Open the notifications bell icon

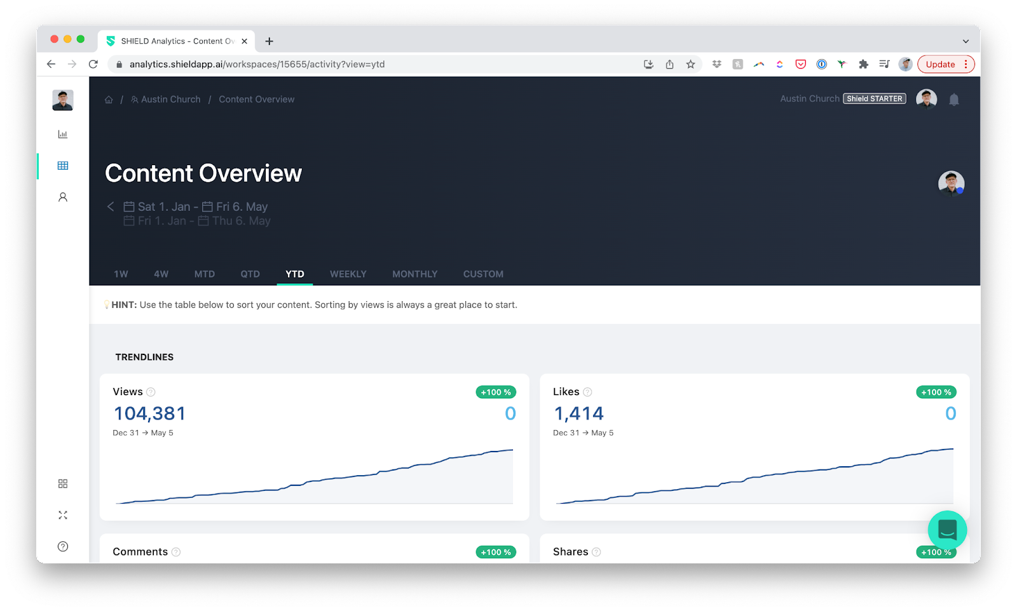tap(954, 99)
